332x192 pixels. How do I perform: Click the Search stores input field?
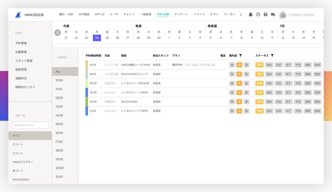(30, 125)
